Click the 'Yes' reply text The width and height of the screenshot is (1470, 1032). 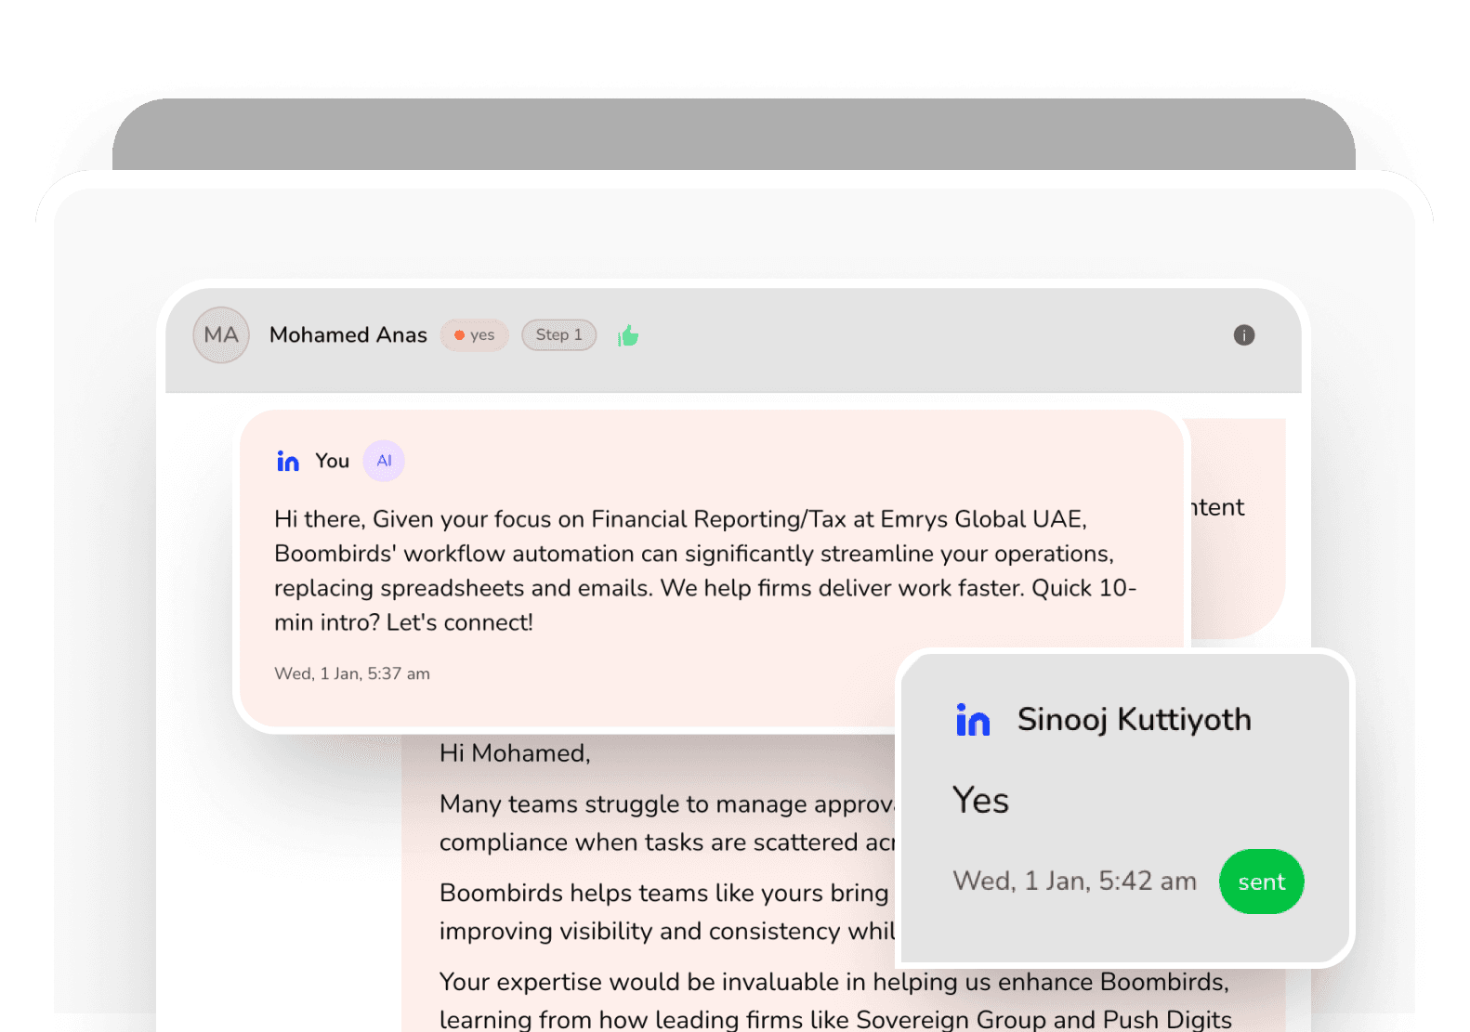pos(980,801)
